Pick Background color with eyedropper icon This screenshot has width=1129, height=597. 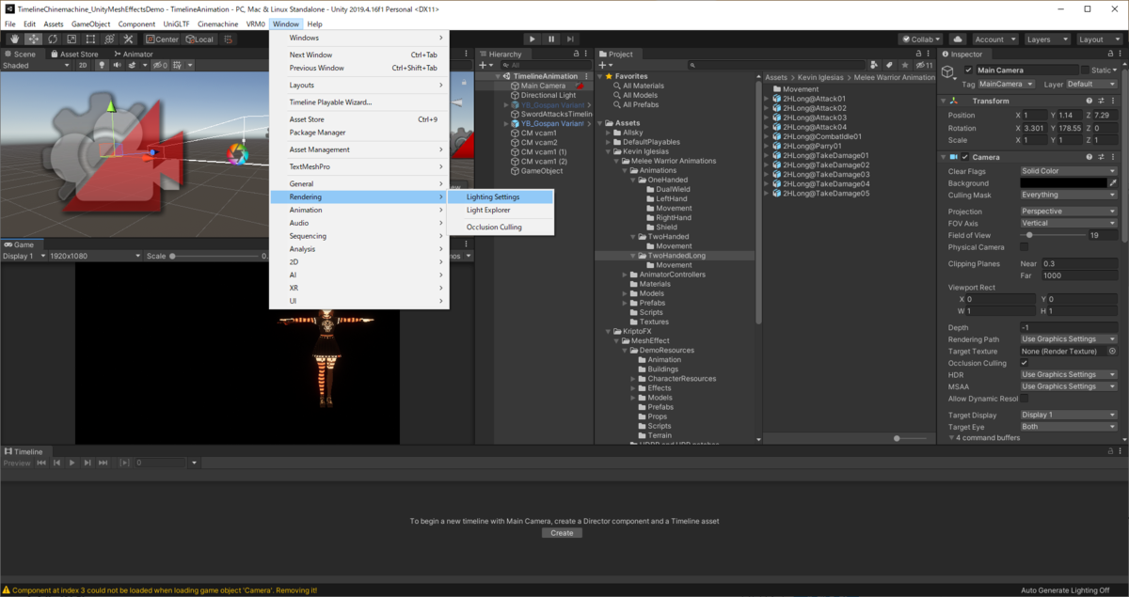[1113, 183]
